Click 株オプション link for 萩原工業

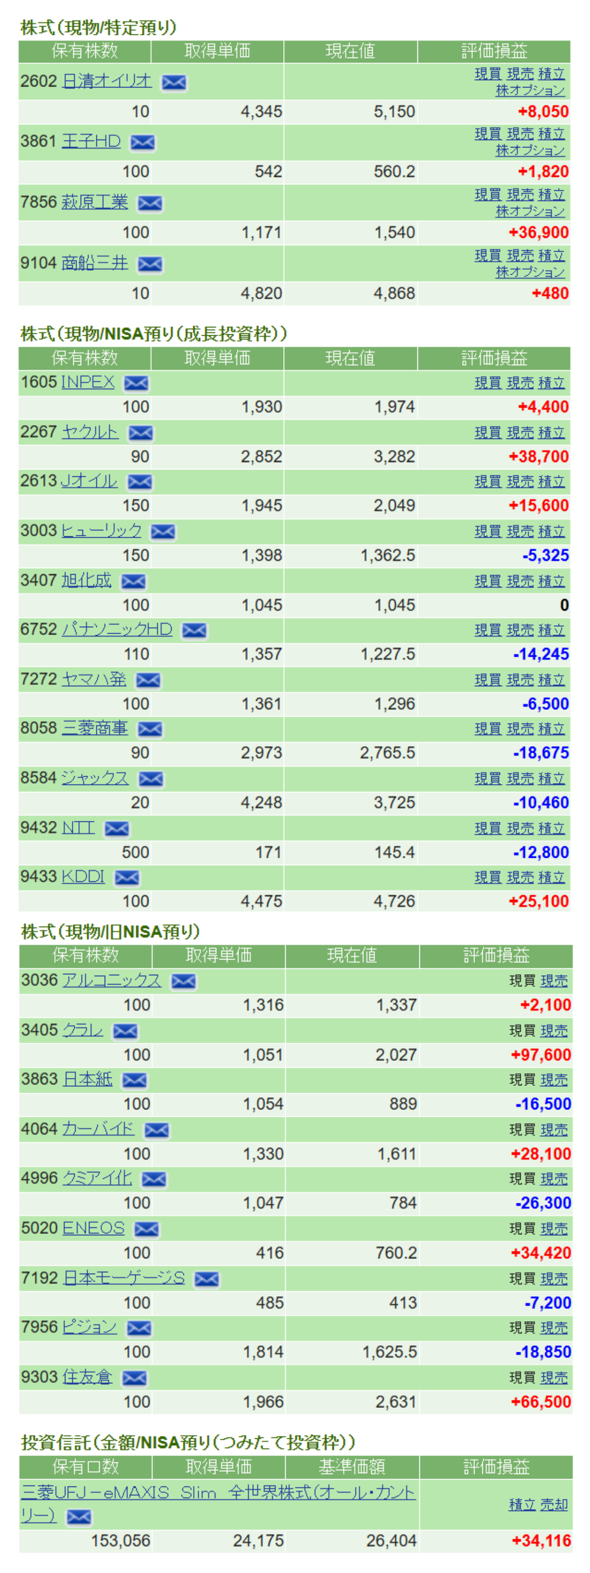click(530, 211)
